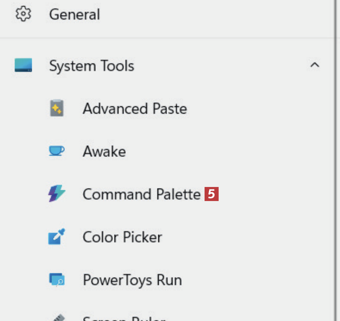The width and height of the screenshot is (340, 321).
Task: Select the System Tools group label
Action: tap(92, 66)
